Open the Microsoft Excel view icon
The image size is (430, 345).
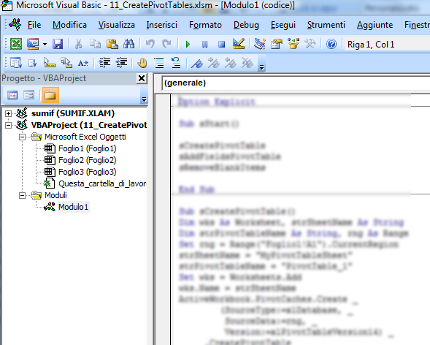[x=16, y=44]
